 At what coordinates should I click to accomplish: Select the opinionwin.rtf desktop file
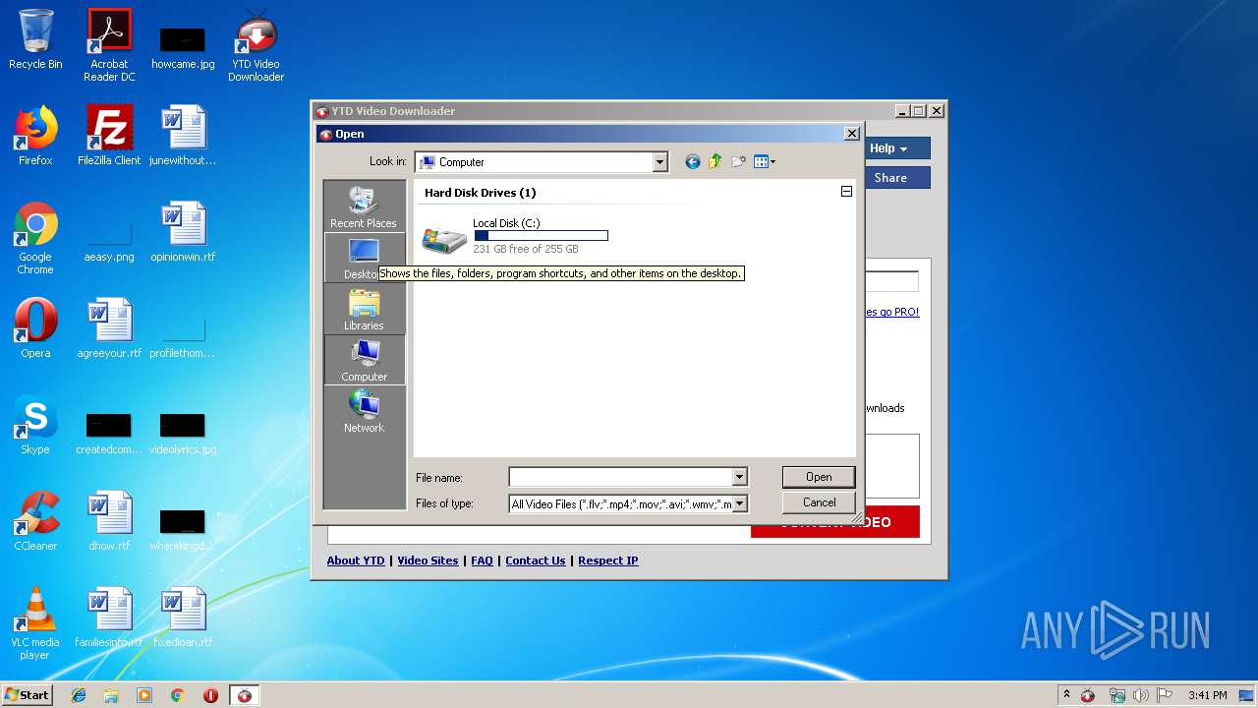pyautogui.click(x=183, y=232)
